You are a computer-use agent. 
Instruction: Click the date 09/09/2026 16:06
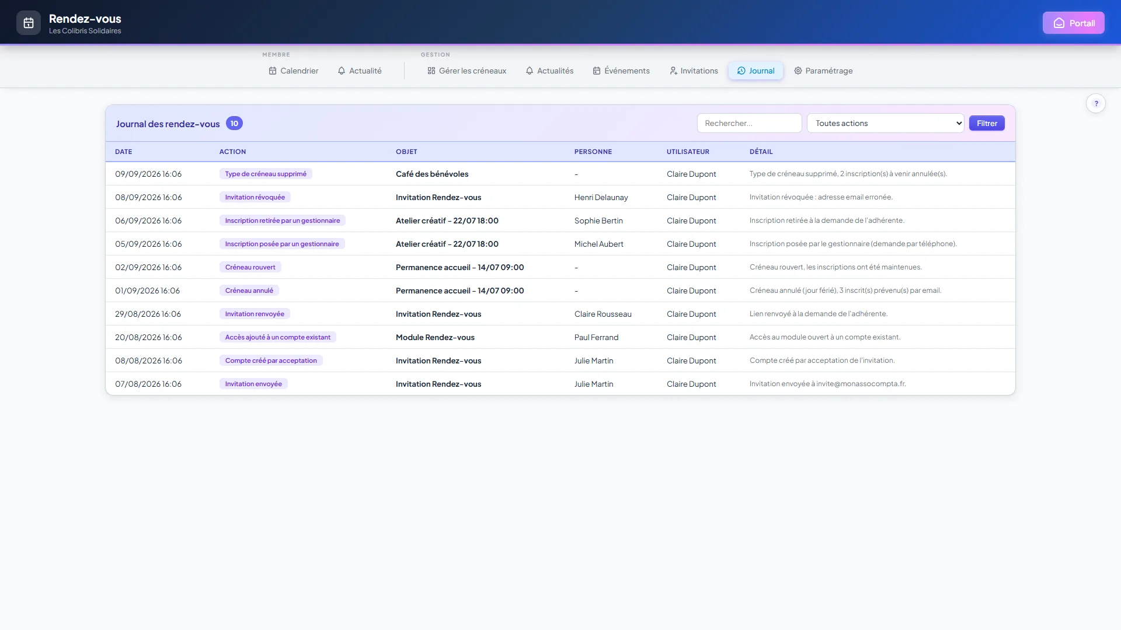tap(148, 174)
